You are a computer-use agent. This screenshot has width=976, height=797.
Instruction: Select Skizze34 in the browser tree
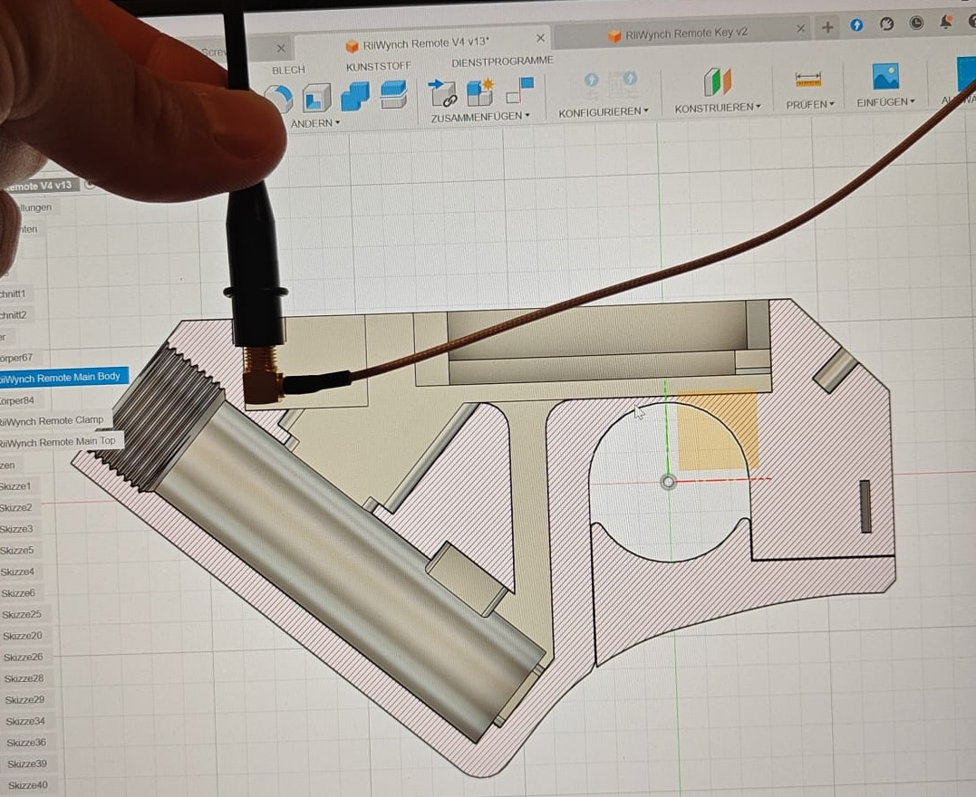pos(24,721)
